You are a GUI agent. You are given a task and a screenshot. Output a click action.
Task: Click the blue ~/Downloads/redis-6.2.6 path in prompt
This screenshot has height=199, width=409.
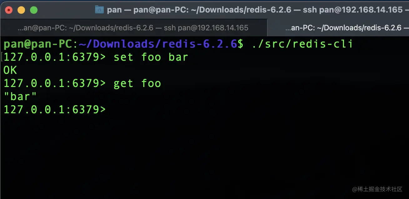[158, 44]
